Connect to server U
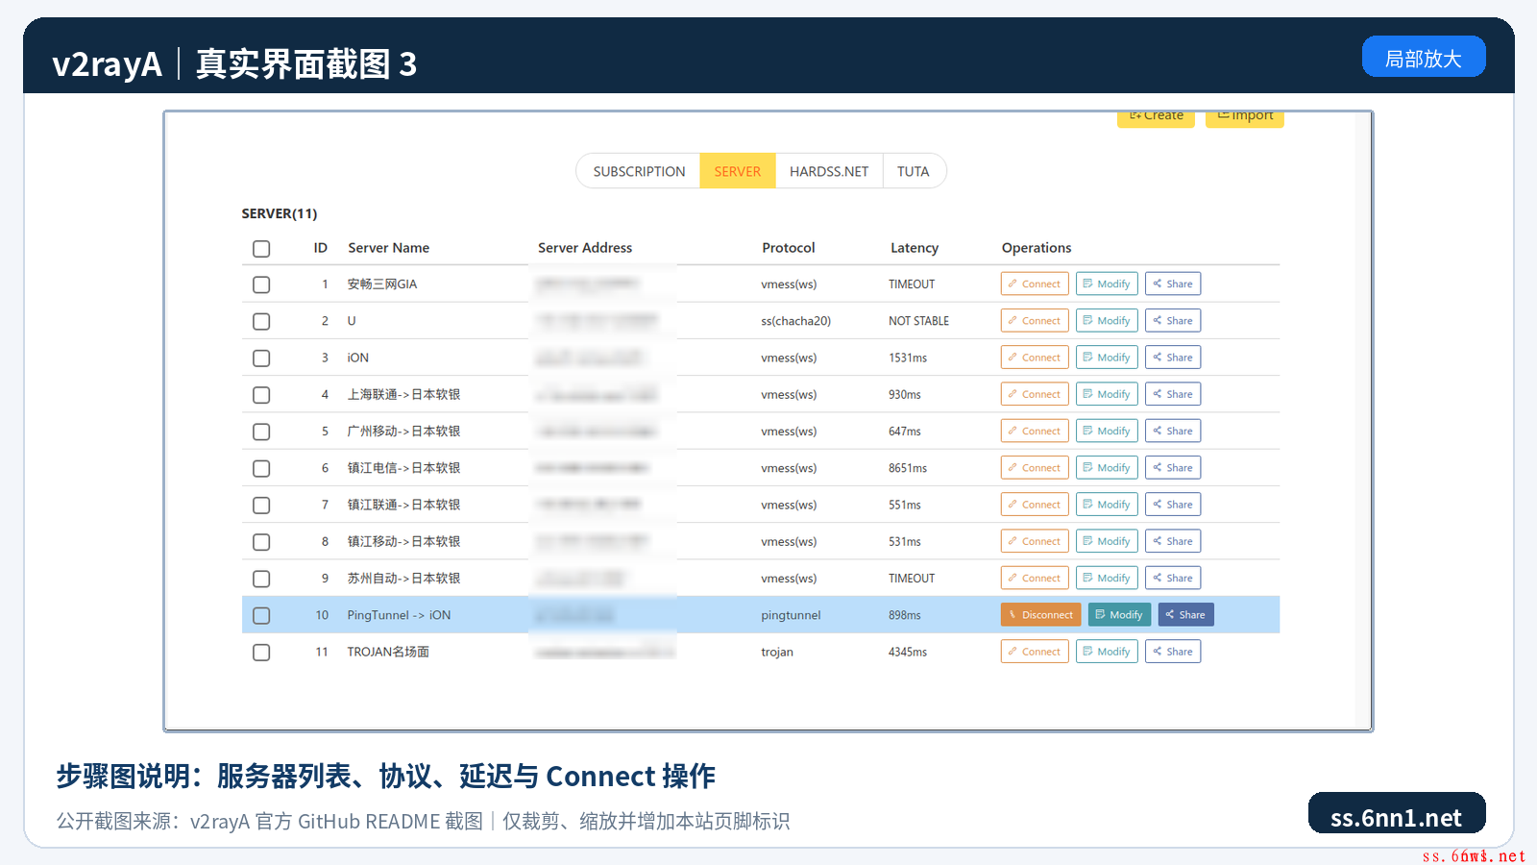1537x865 pixels. coord(1035,321)
